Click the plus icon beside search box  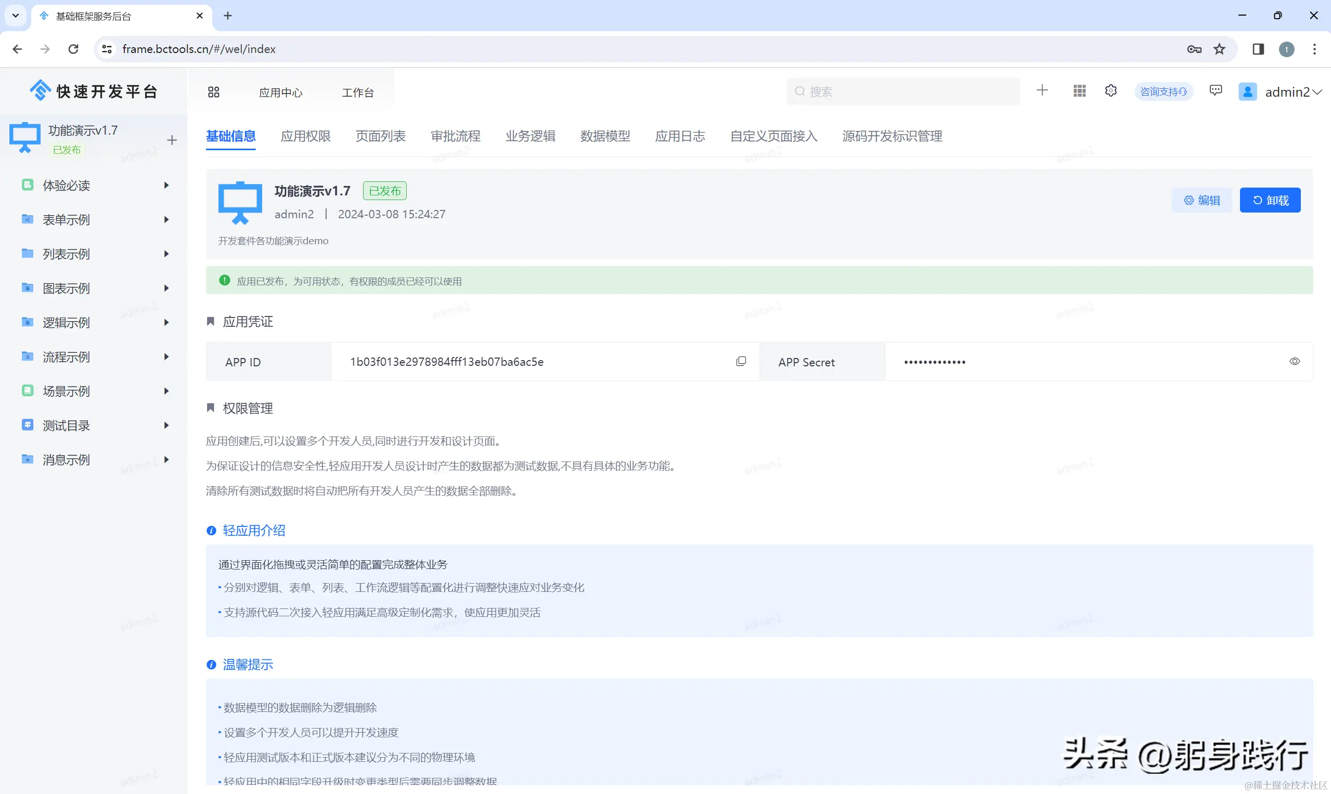pos(1042,90)
